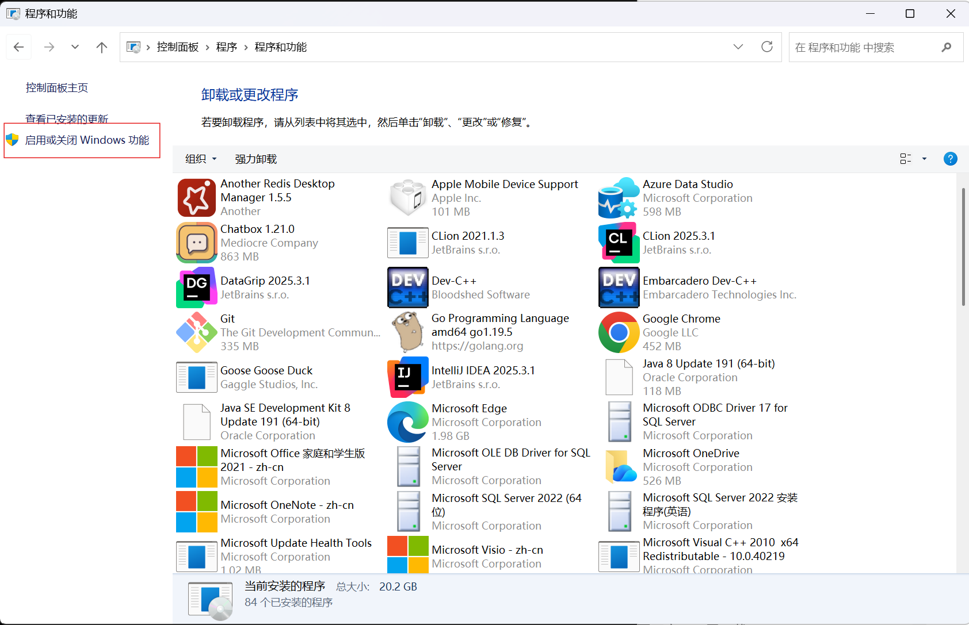The width and height of the screenshot is (969, 625).
Task: Select the CLion 2025.3.1 icon
Action: pyautogui.click(x=619, y=243)
